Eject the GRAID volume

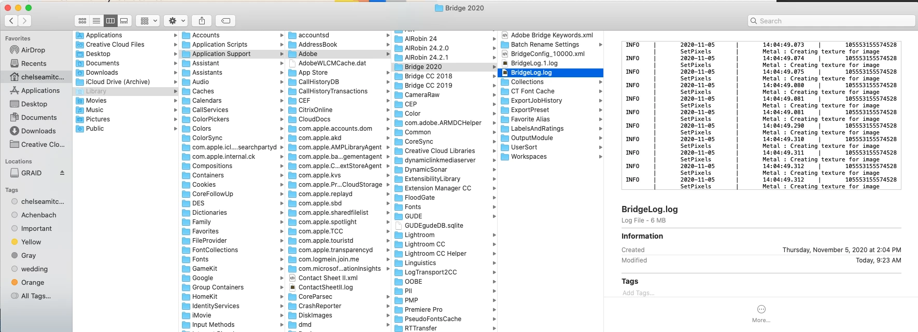coord(62,173)
